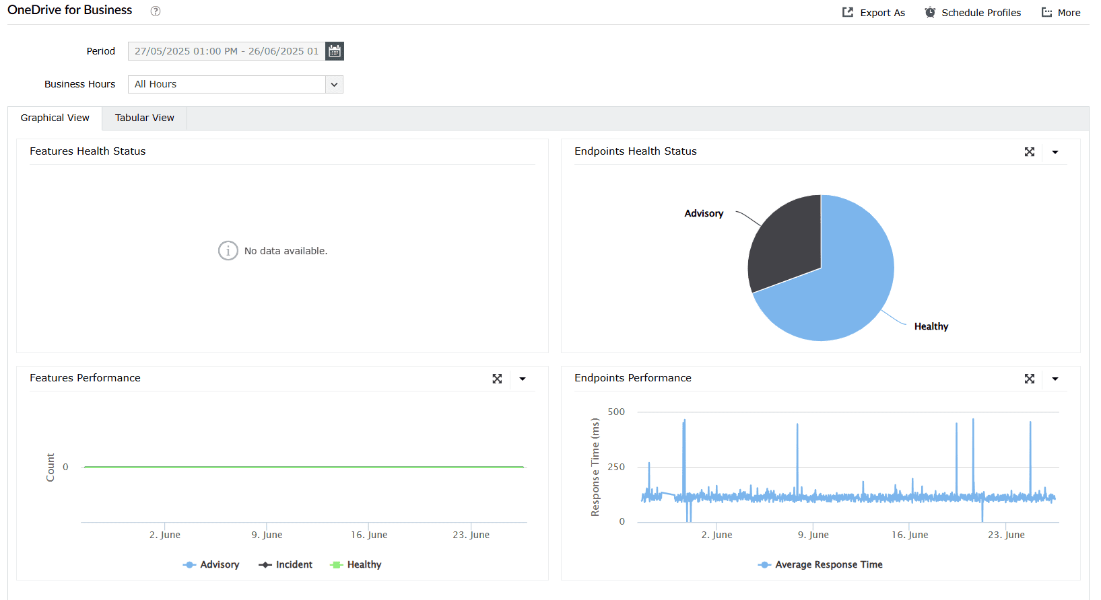1101x600 pixels.
Task: Toggle Healthy series in Features Performance legend
Action: (356, 564)
